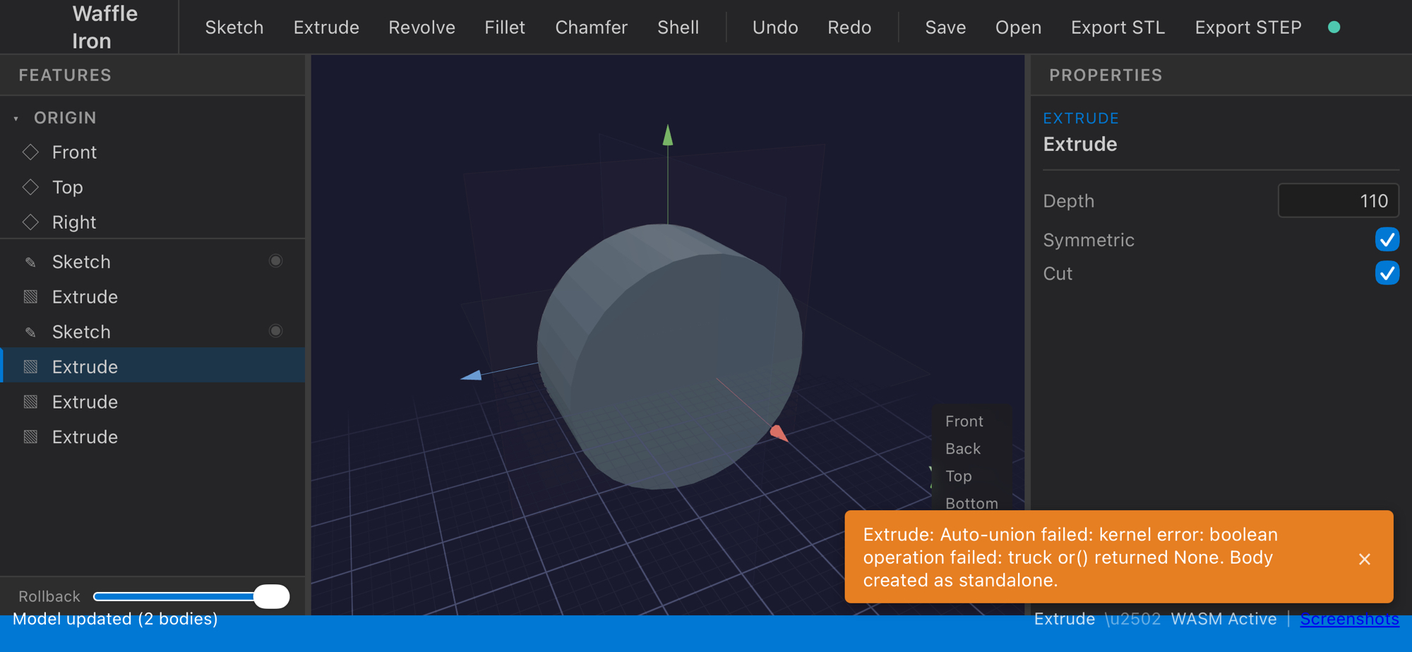The height and width of the screenshot is (652, 1412).
Task: Click the Rollback slider handle
Action: [271, 596]
